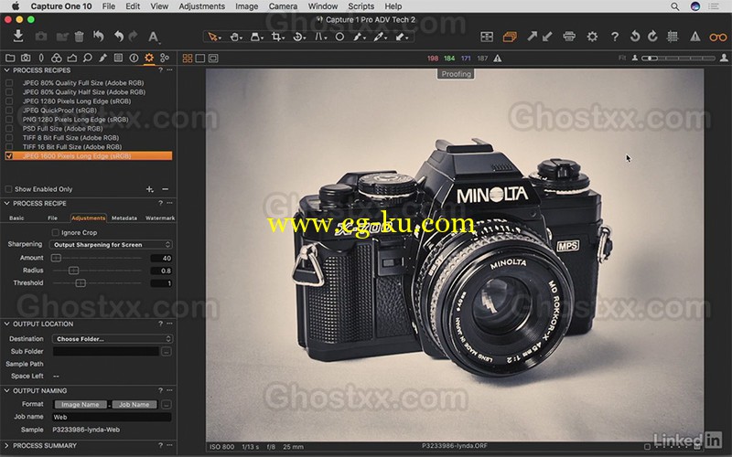The image size is (732, 457).
Task: Click the Copy adjustments up-arrow icon
Action: (x=532, y=37)
